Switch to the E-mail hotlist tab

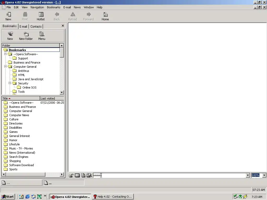[x=23, y=27]
